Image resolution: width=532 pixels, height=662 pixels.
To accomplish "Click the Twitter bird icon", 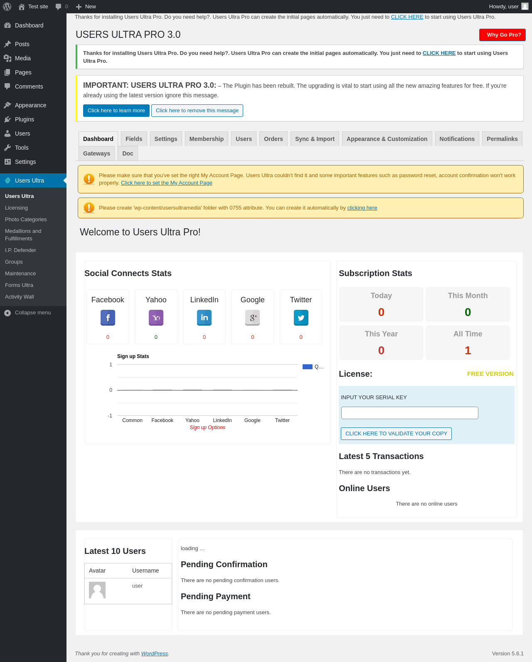I will [x=301, y=318].
